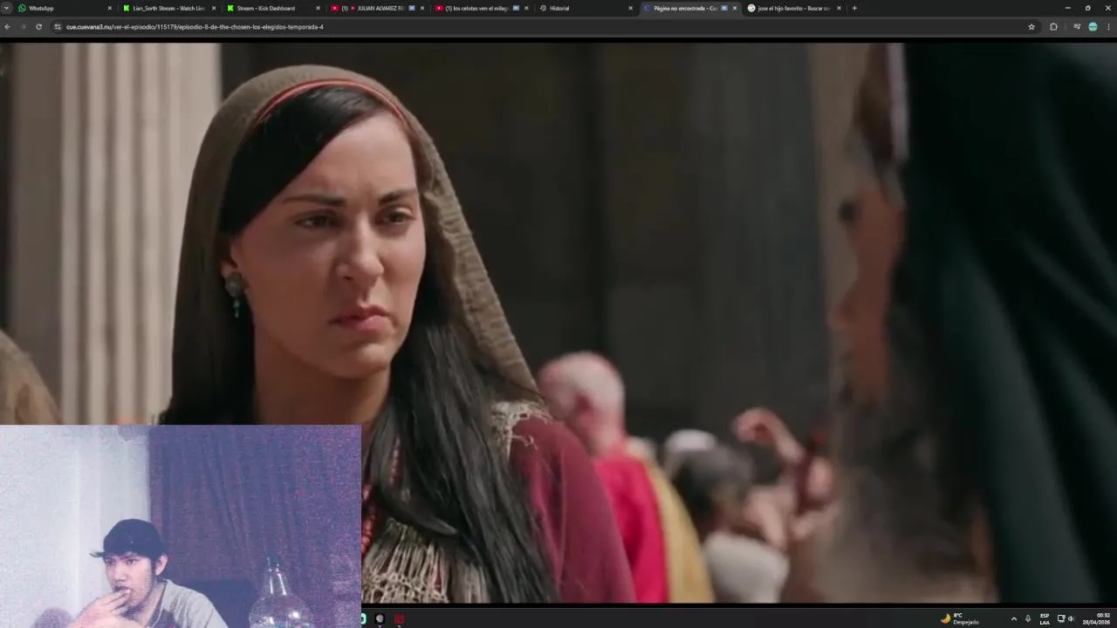Restore down the browser window

[1087, 8]
